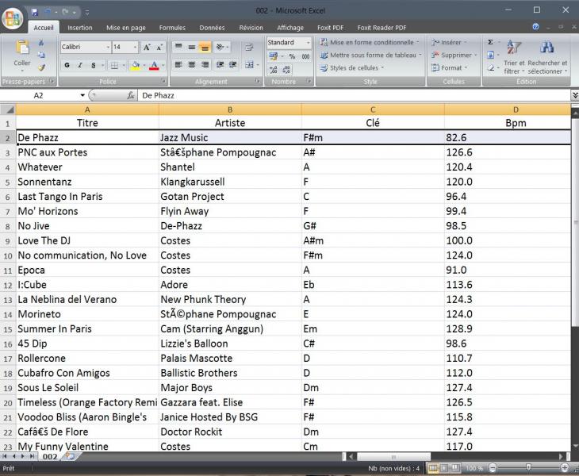Toggle bold formatting (G)
Screen dimensions: 579x476
point(67,65)
